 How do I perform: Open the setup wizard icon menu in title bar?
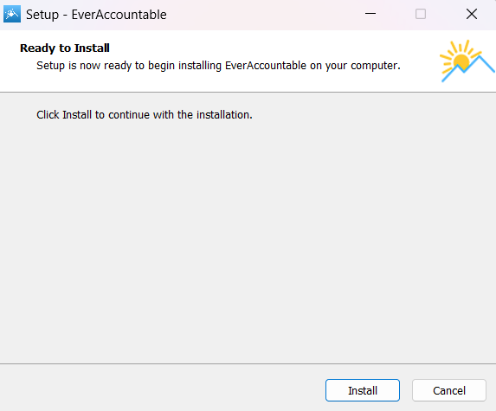[12, 14]
